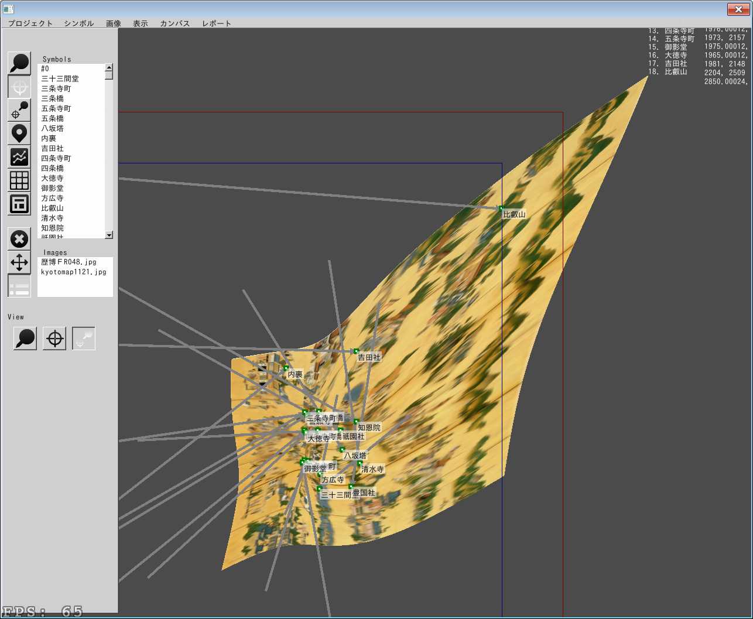Select 比叡山 in the Symbols list
Viewport: 753px width, 619px height.
pos(71,208)
